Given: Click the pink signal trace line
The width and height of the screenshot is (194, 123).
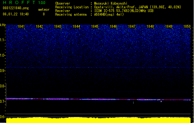Looking at the screenshot, I should coord(98,99).
